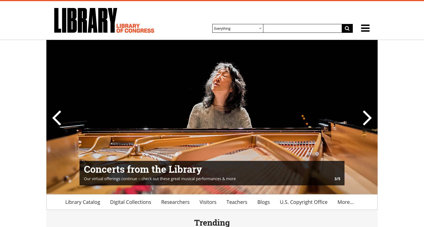The width and height of the screenshot is (424, 227).
Task: Click the virtual offerings caption text
Action: 160,179
